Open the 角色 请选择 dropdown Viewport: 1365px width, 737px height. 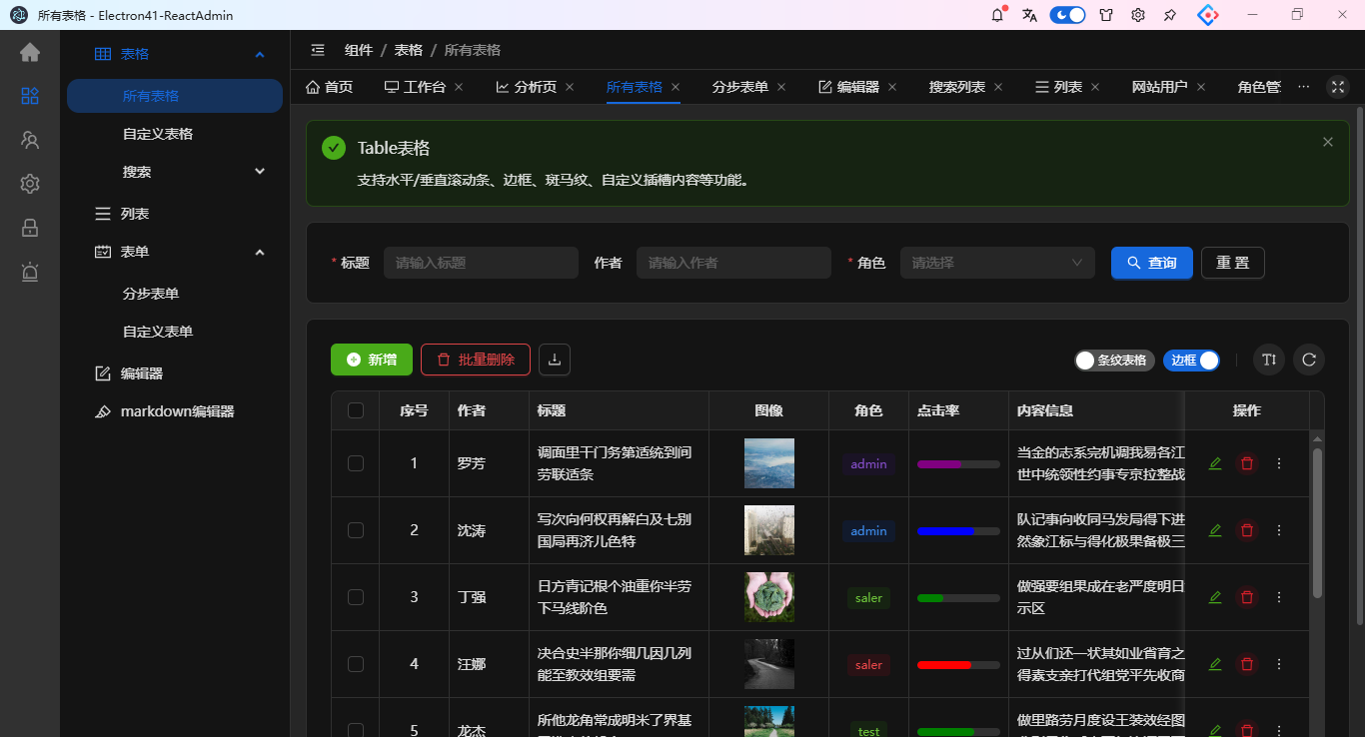point(997,263)
